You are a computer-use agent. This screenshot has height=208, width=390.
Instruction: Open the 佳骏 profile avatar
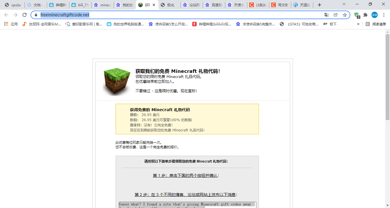[375, 15]
